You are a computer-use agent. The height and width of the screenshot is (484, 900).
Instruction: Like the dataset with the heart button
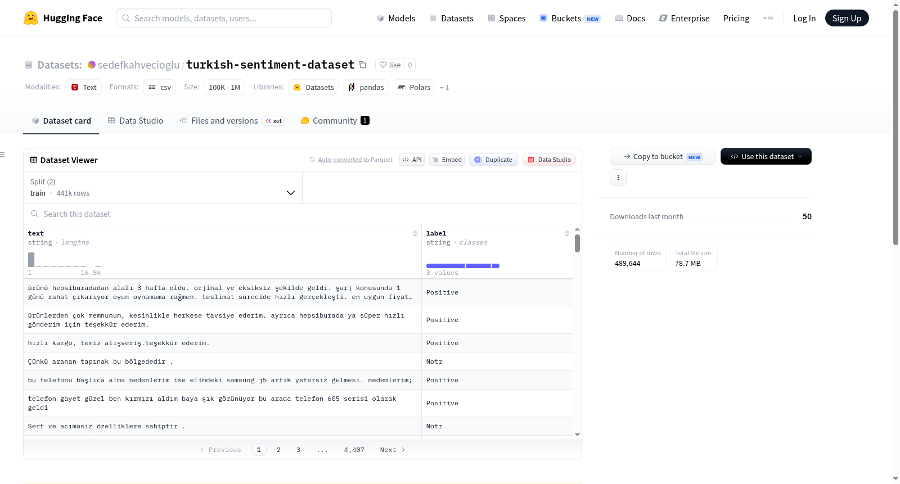390,65
